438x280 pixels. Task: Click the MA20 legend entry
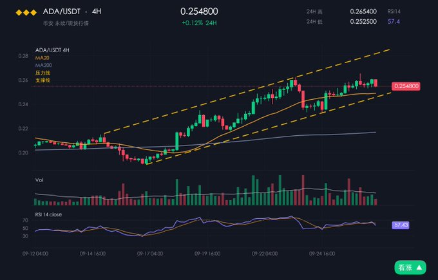pyautogui.click(x=42, y=58)
